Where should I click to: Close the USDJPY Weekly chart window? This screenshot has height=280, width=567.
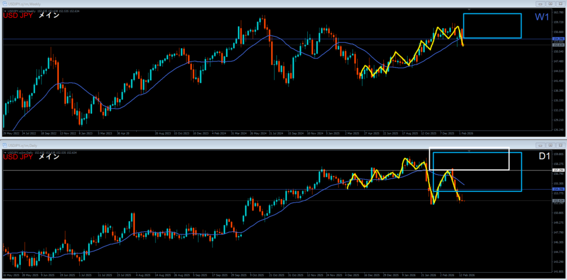[x=560, y=4]
